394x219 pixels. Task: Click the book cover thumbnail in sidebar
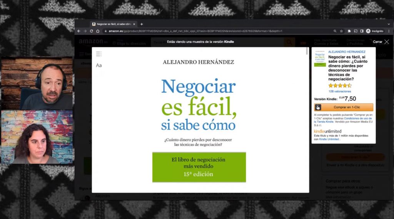pyautogui.click(x=320, y=59)
